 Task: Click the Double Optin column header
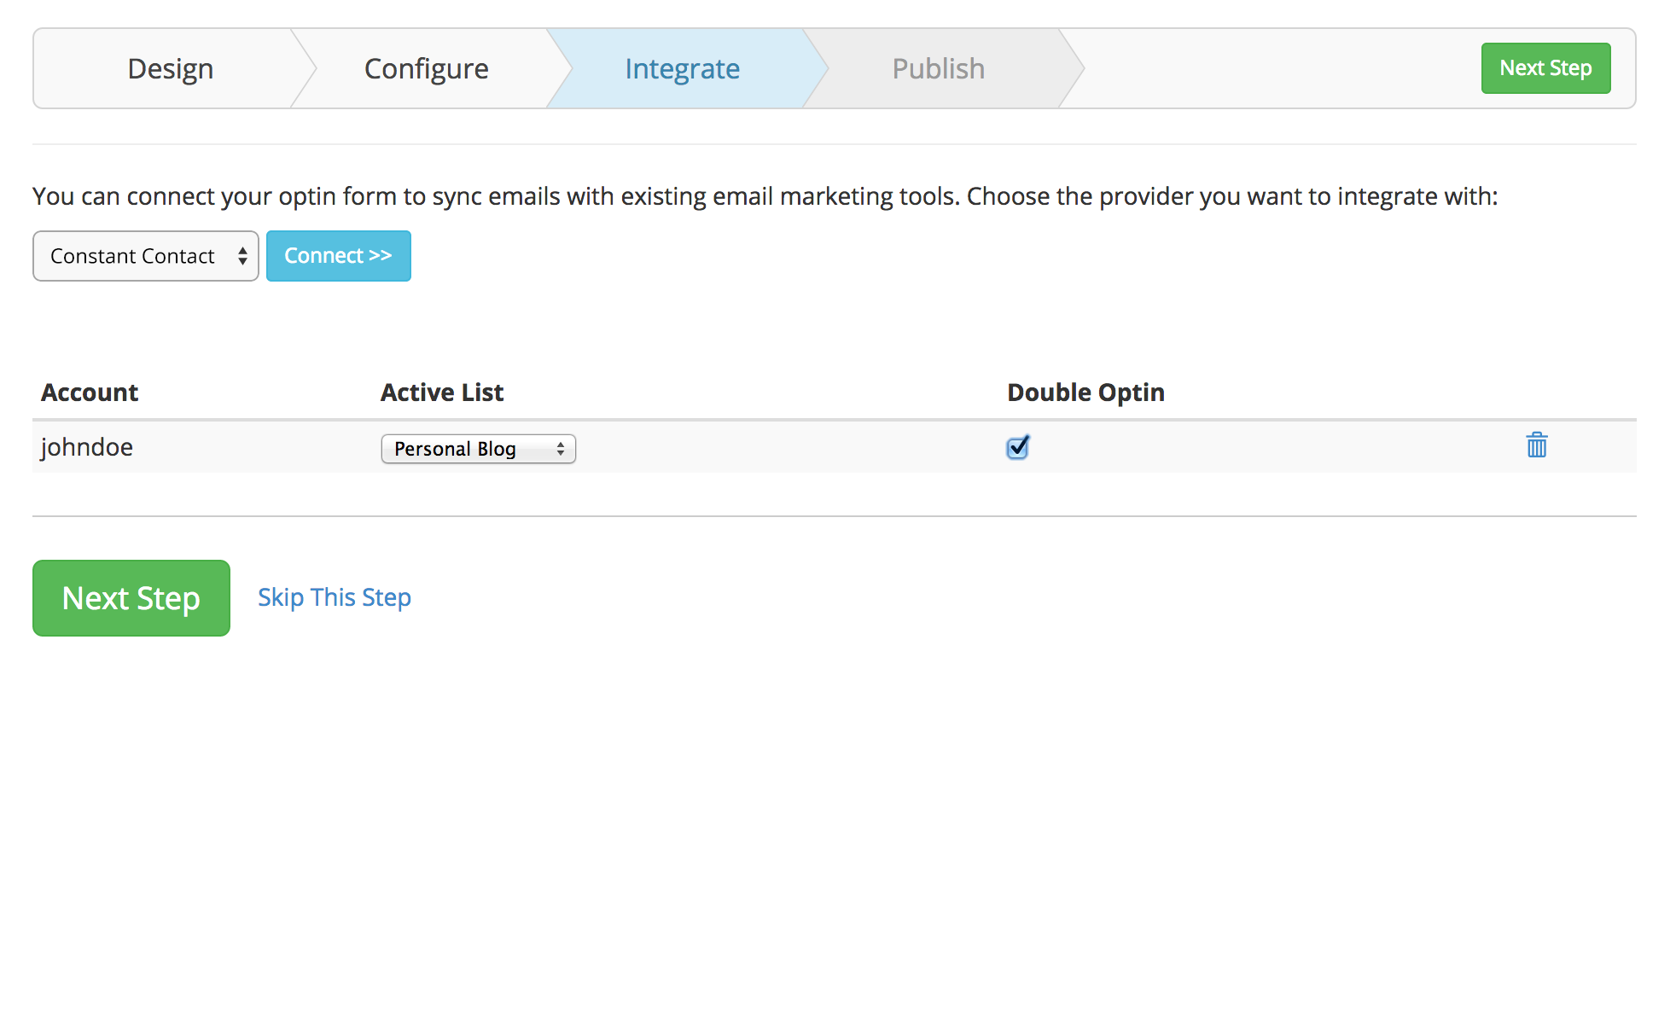click(1085, 393)
